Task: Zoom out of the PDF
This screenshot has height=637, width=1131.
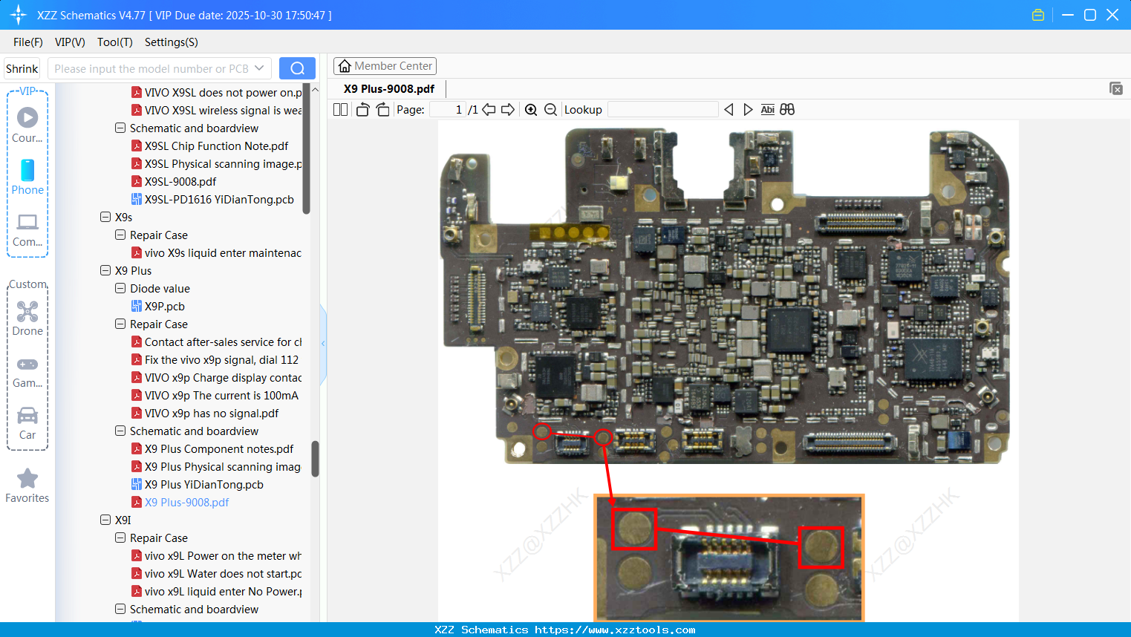Action: pyautogui.click(x=550, y=110)
